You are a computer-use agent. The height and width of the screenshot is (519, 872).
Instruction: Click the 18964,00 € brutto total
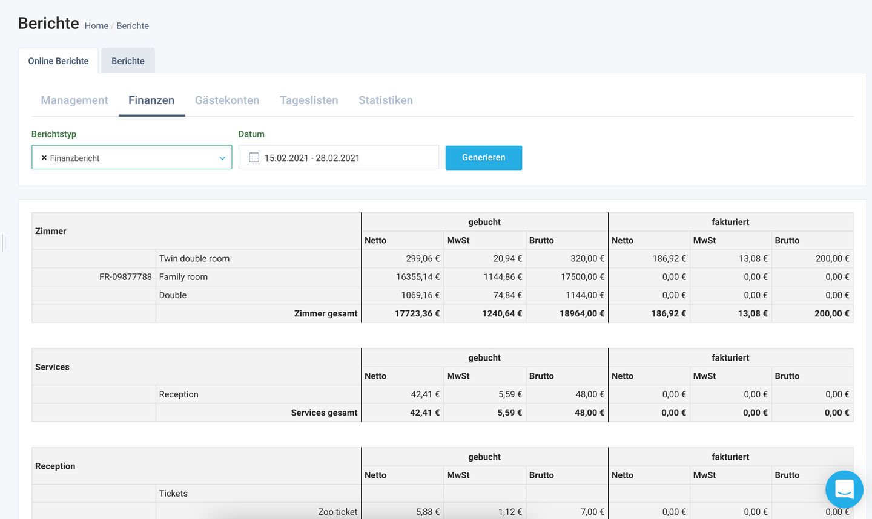tap(582, 313)
